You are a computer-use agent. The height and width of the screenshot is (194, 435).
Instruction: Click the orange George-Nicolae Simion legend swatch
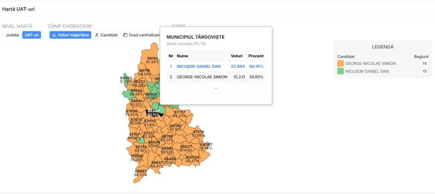point(340,64)
